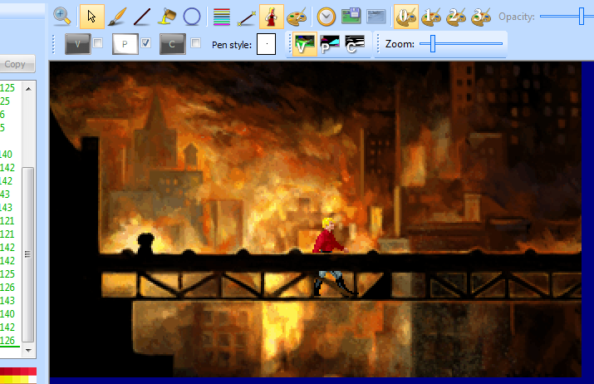
Task: Select the underlined 126 entry in the list
Action: (x=7, y=341)
